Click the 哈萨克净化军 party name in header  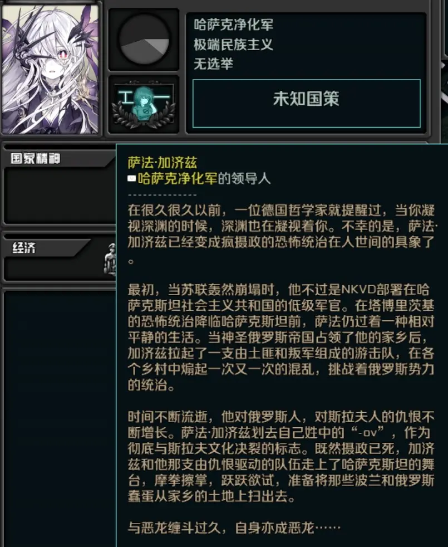[x=234, y=25]
